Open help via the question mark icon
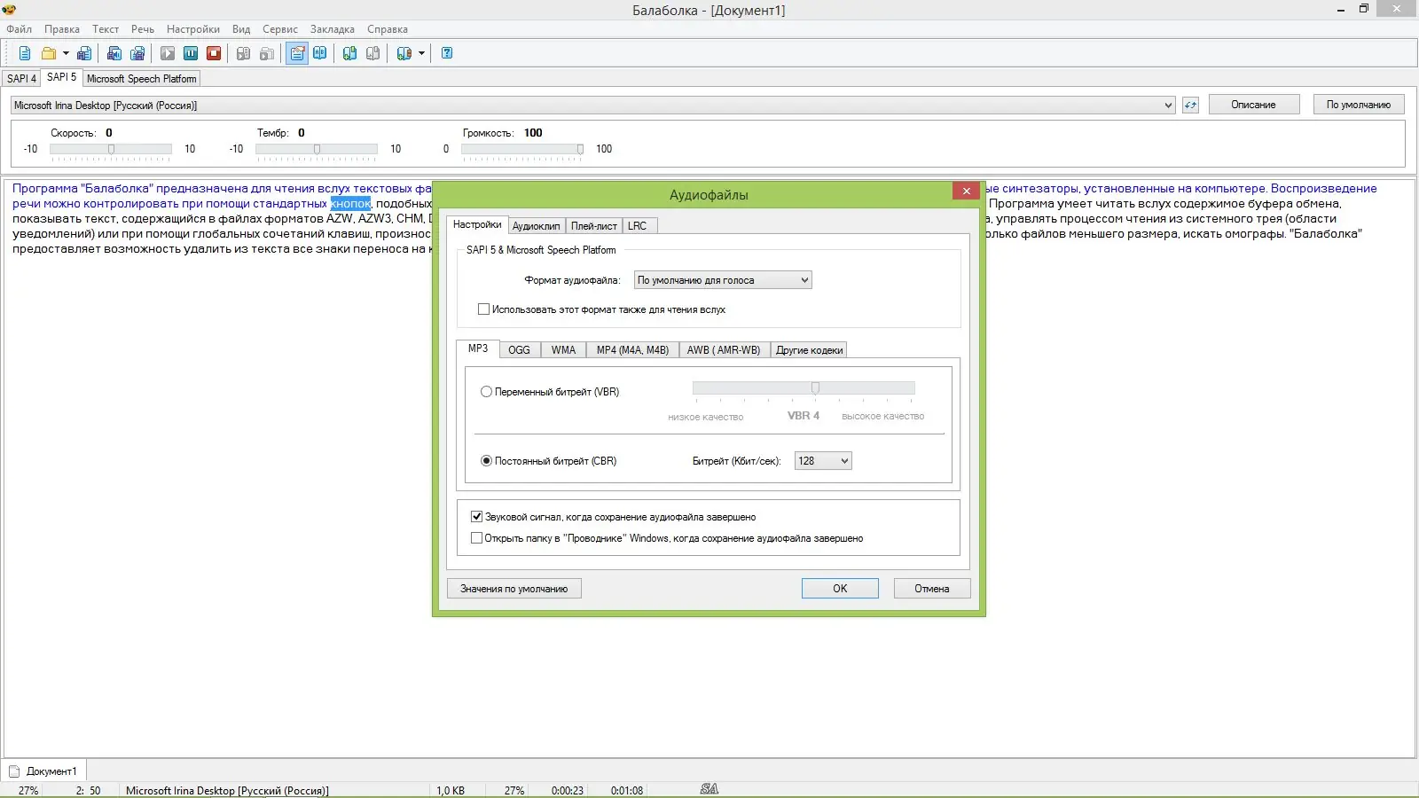 (447, 53)
